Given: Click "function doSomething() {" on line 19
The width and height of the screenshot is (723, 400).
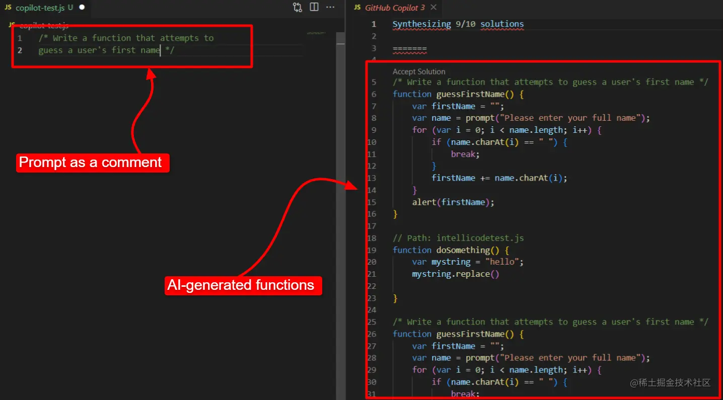Looking at the screenshot, I should [x=451, y=250].
